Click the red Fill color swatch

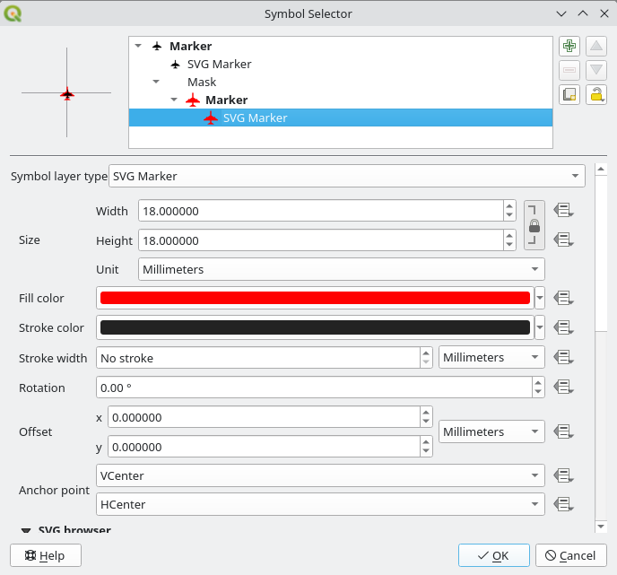(315, 298)
